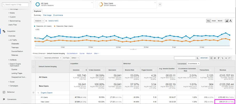Switch chart to line chart view icon
Viewport: 236px width, 104px height.
click(x=227, y=21)
